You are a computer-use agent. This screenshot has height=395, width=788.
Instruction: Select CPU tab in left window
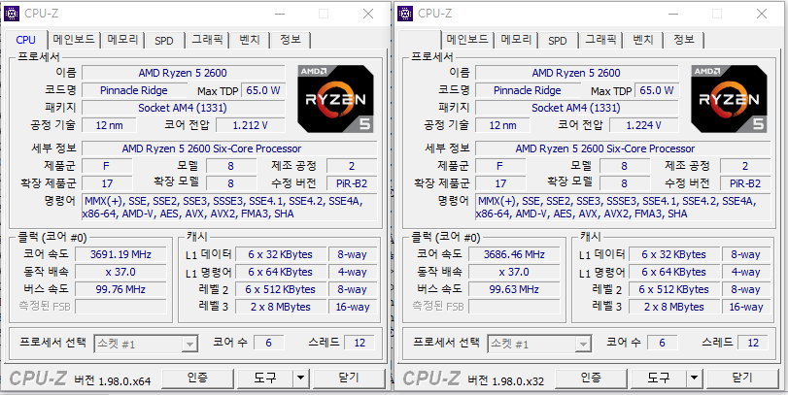(x=25, y=40)
